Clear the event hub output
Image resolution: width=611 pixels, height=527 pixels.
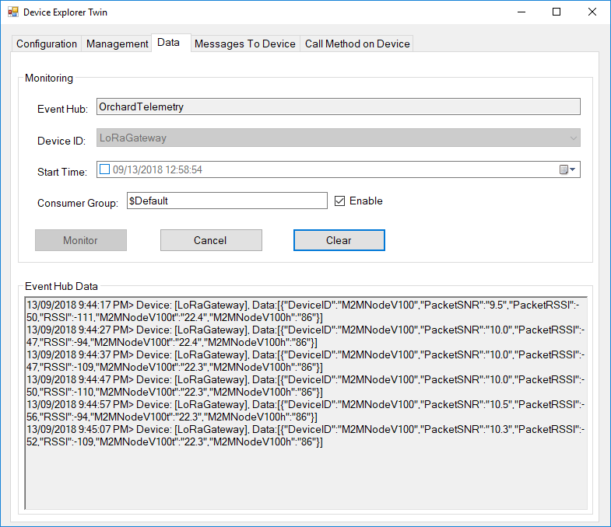[x=339, y=240]
